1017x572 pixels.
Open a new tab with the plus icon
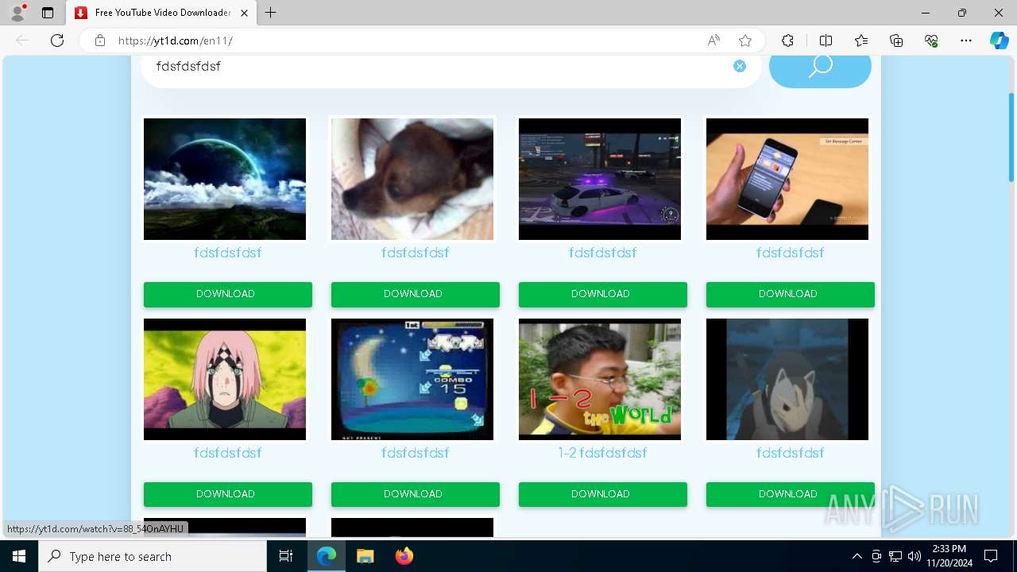[271, 13]
